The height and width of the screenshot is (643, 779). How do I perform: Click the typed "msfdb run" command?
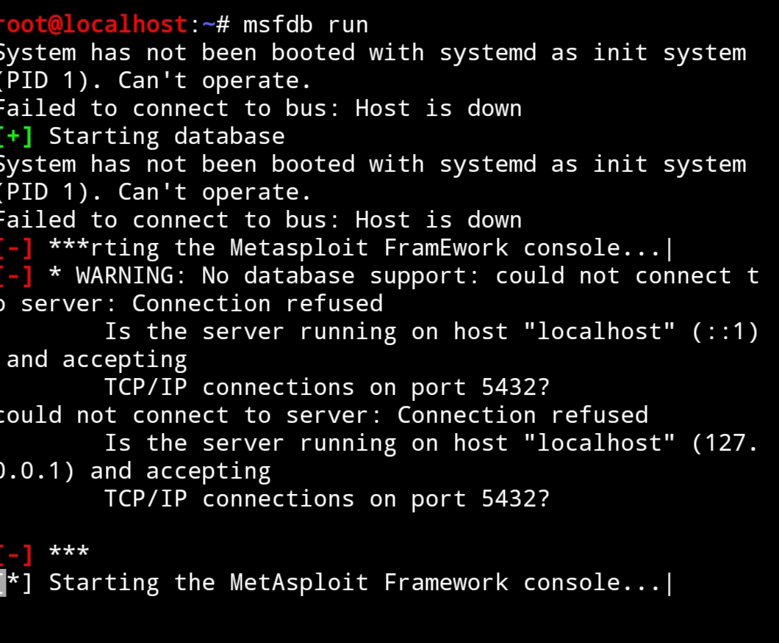pos(306,24)
